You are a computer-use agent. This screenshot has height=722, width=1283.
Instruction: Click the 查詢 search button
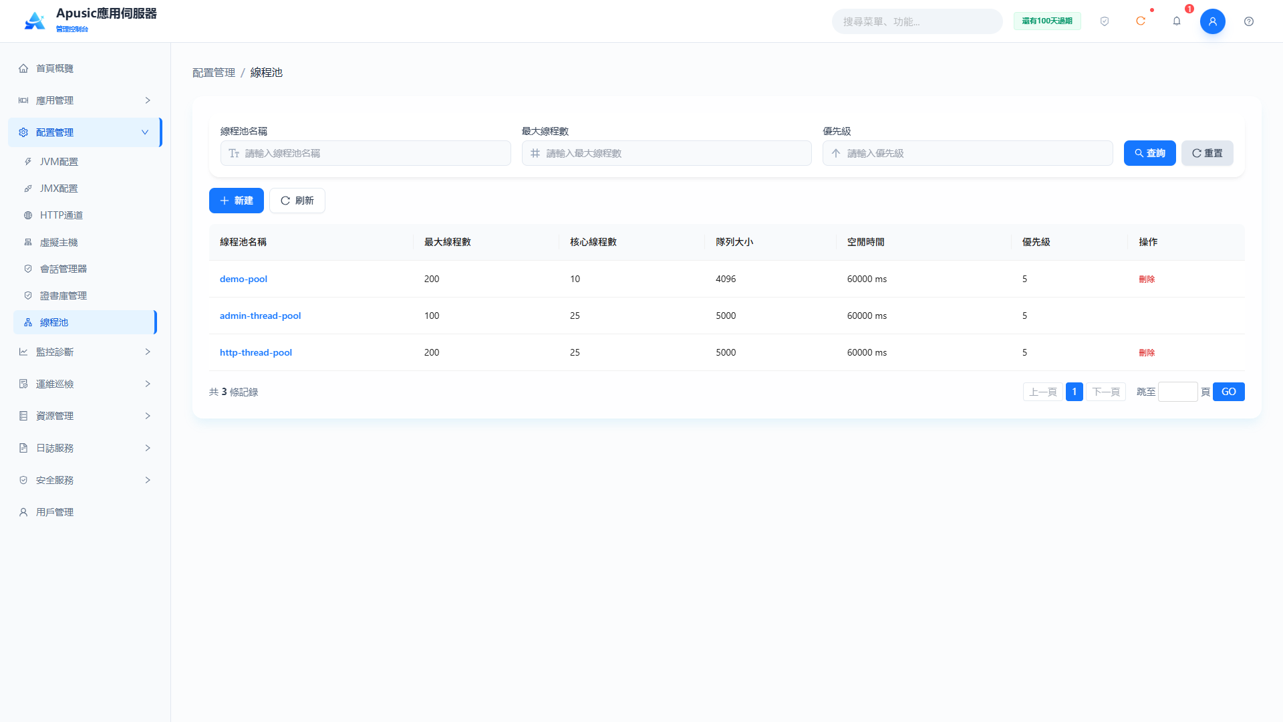1149,153
